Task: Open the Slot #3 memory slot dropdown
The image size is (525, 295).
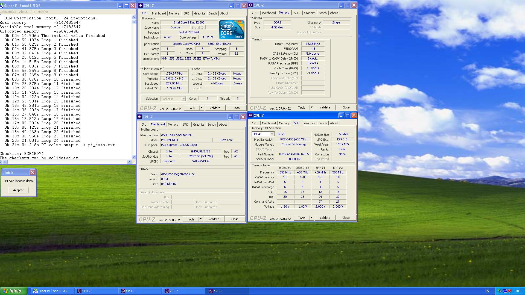Action: click(272, 134)
